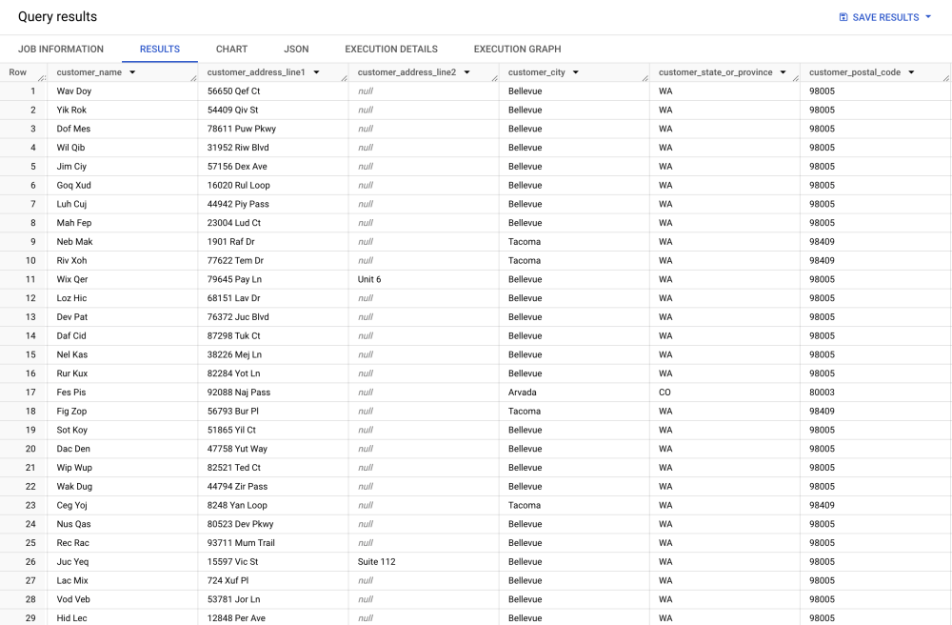This screenshot has width=952, height=625.
Task: Select the name 'Wix Qer'
Action: (x=72, y=279)
